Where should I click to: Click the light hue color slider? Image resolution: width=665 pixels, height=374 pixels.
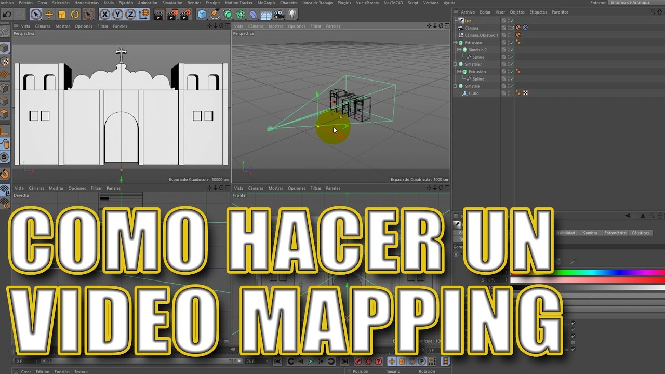pyautogui.click(x=588, y=272)
